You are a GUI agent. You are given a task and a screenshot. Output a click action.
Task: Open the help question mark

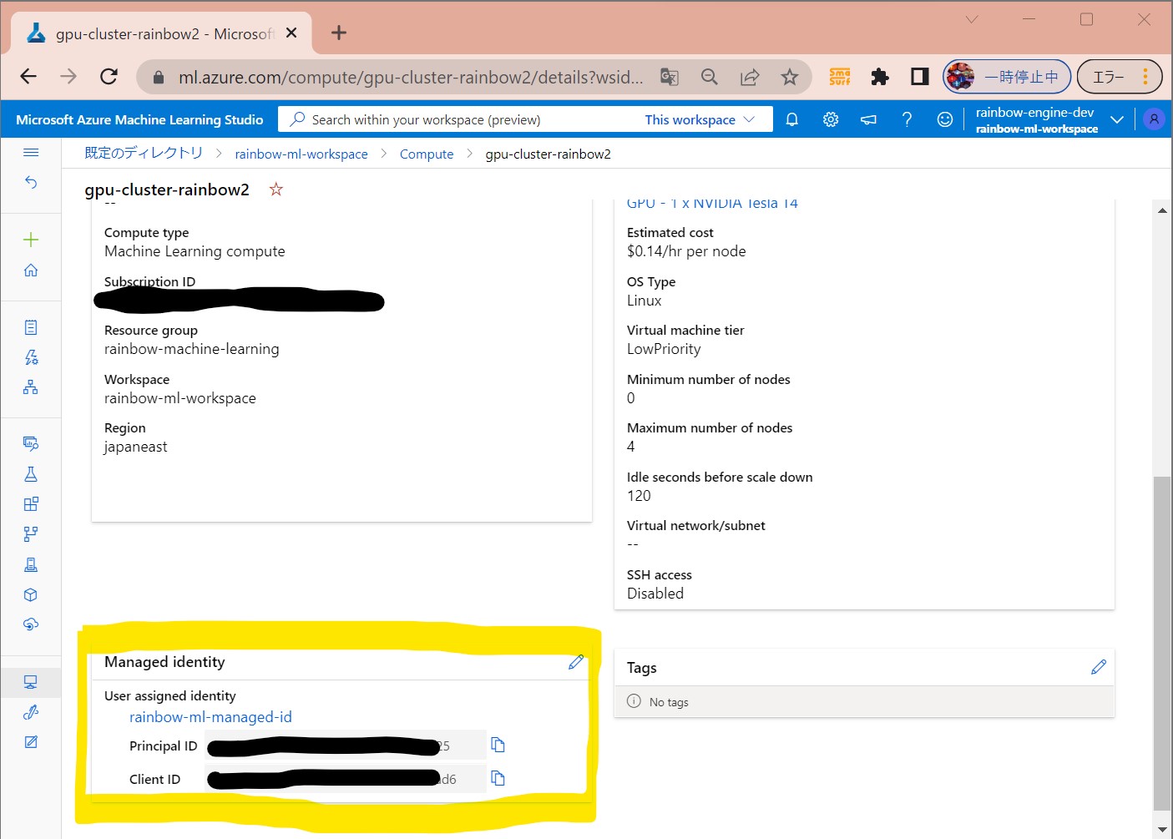[x=907, y=119]
